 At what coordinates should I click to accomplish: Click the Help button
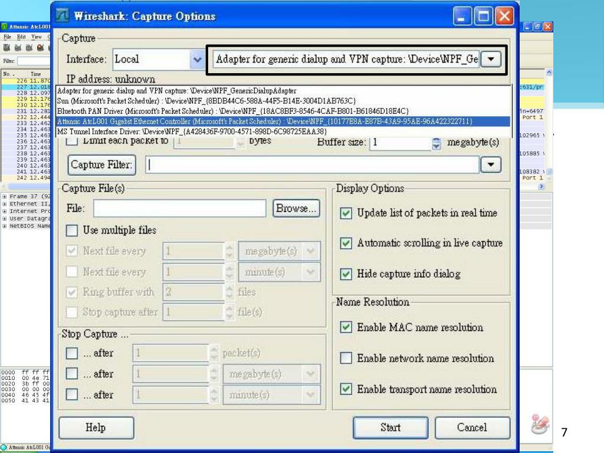click(96, 428)
